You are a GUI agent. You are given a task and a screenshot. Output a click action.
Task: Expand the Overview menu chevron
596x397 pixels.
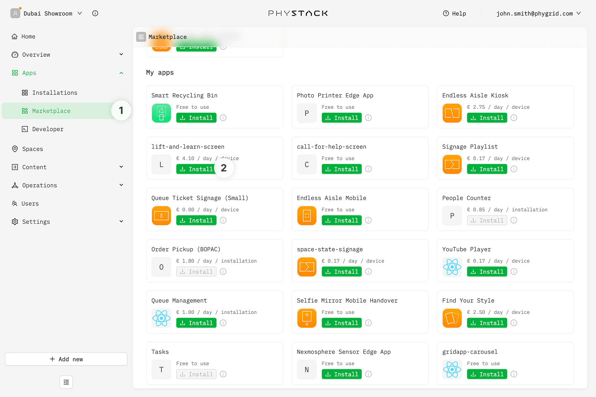(x=121, y=54)
